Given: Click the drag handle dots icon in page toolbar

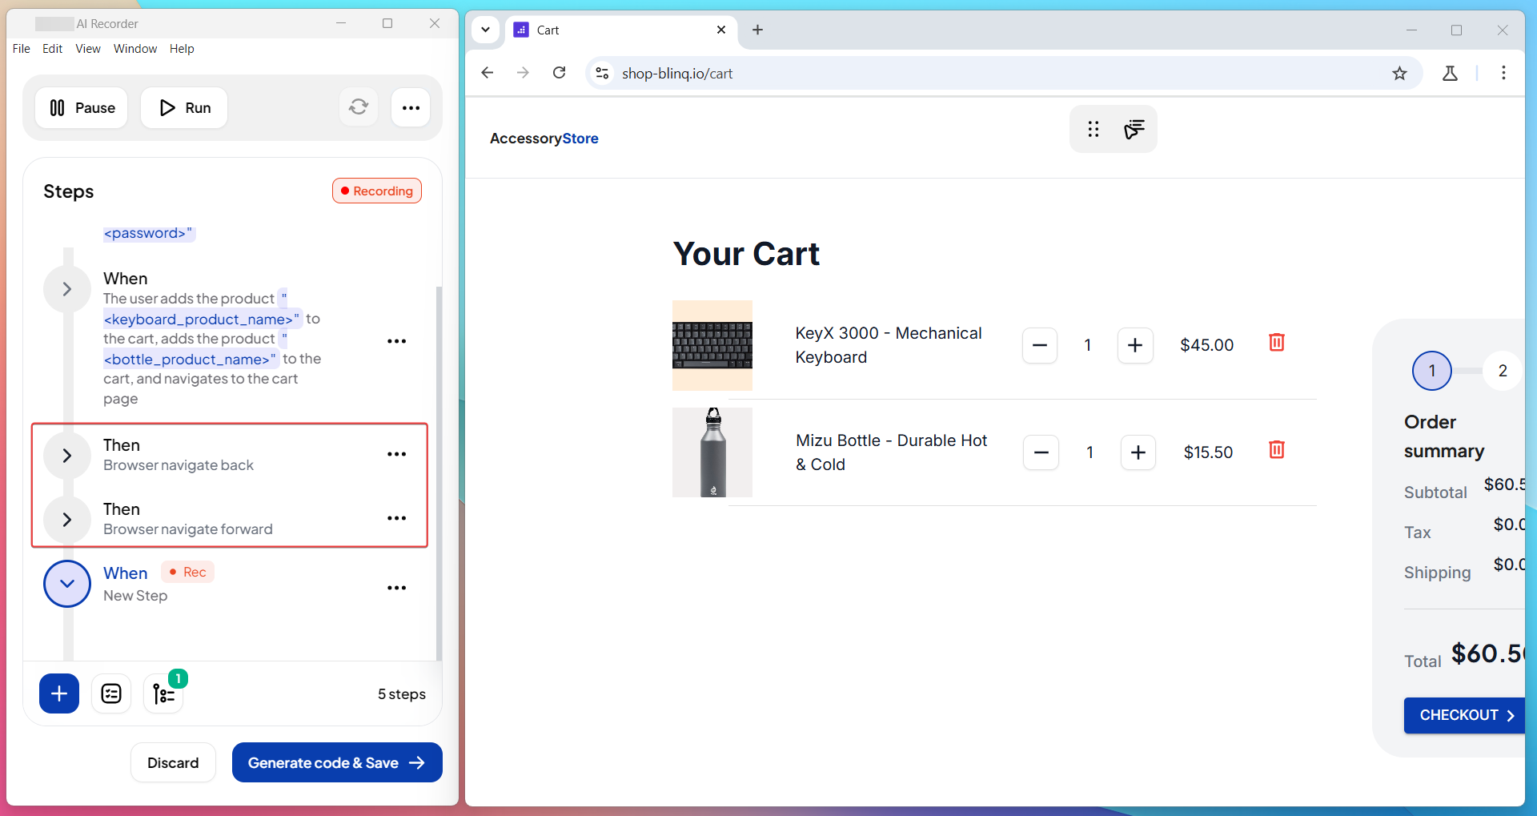Looking at the screenshot, I should (x=1093, y=129).
